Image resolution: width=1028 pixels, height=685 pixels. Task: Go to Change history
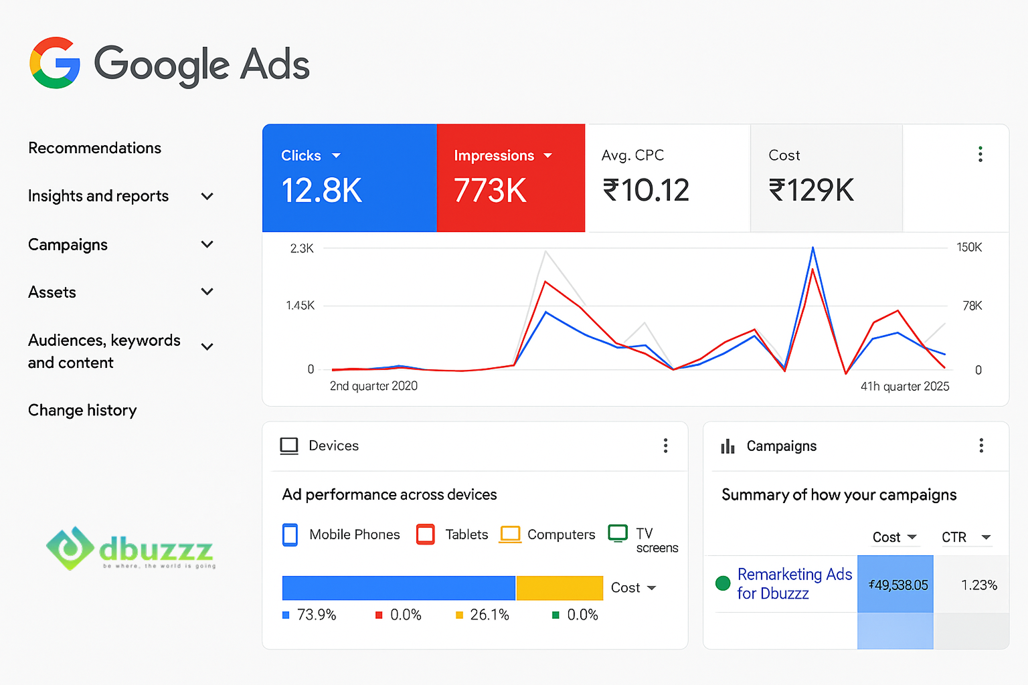(x=82, y=410)
